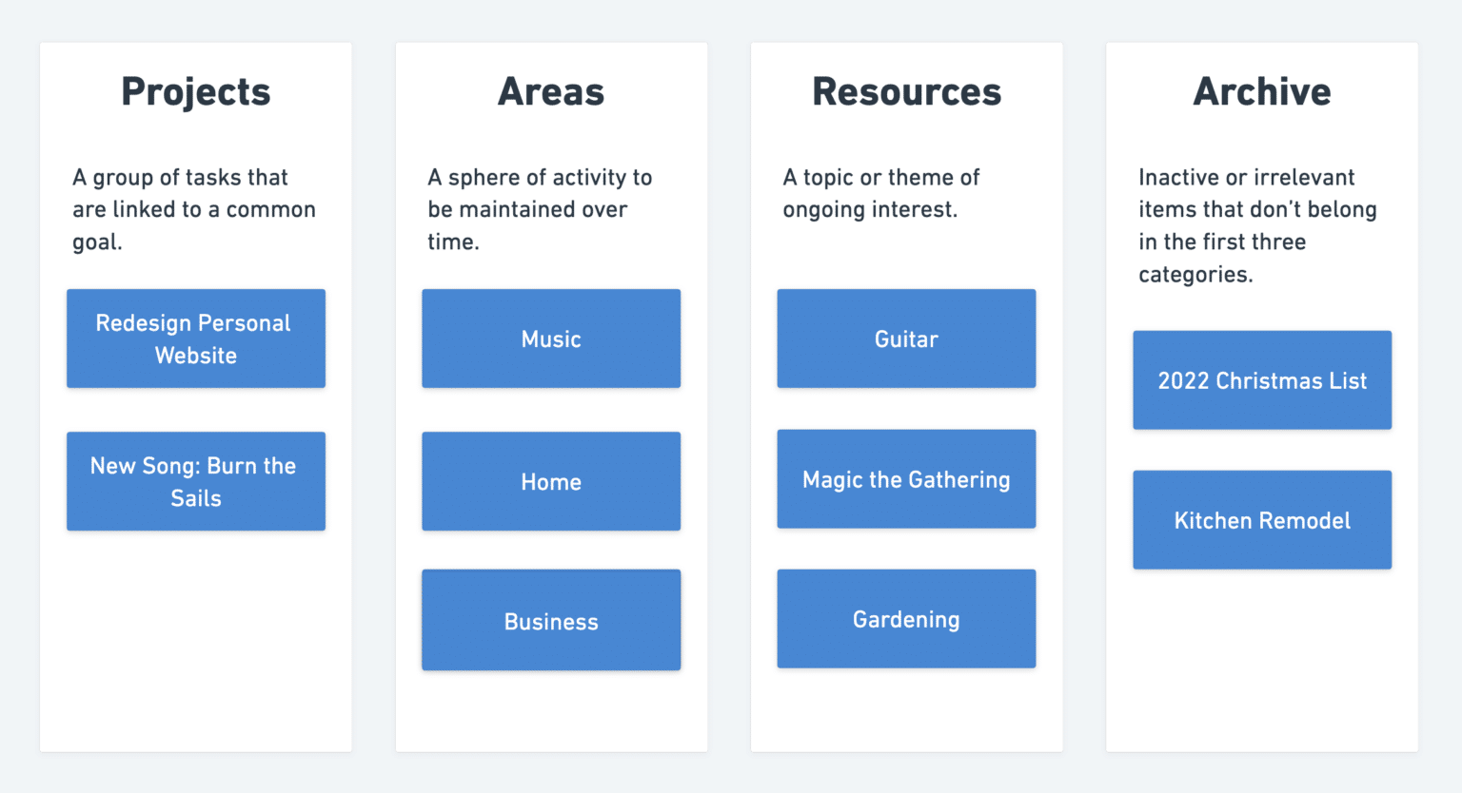This screenshot has width=1462, height=793.
Task: Choose the Business area button
Action: [550, 621]
